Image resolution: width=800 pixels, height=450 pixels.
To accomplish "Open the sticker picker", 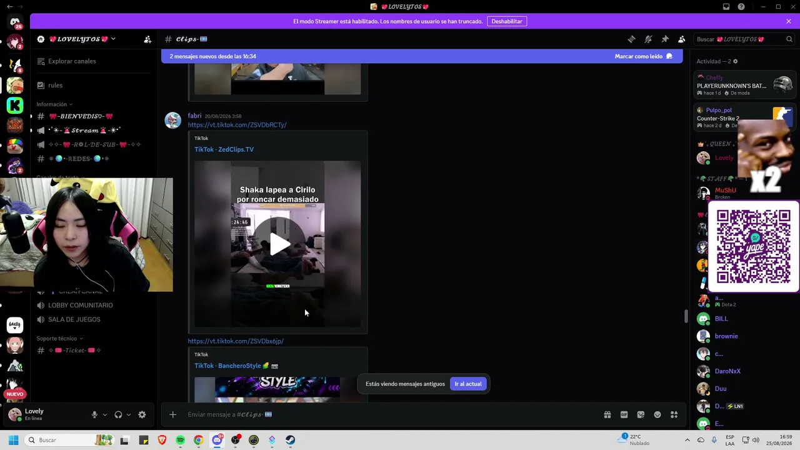I will (641, 414).
